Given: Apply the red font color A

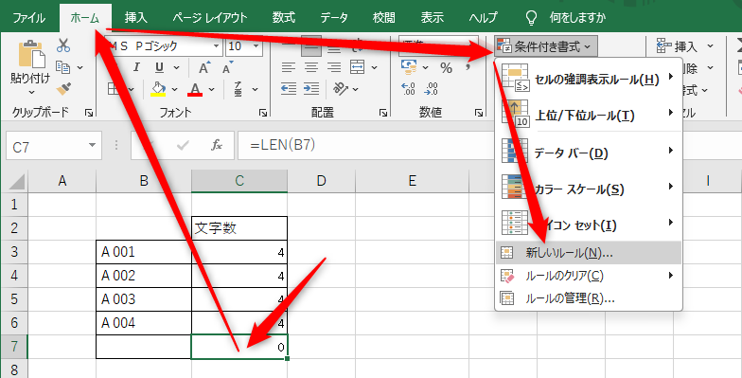Looking at the screenshot, I should 195,89.
